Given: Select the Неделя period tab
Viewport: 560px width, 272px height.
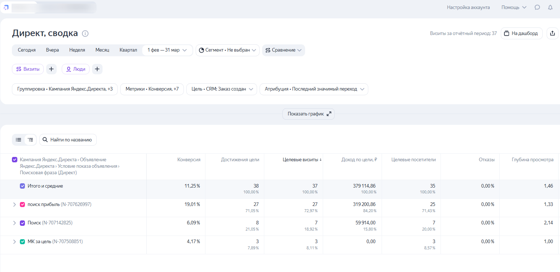Looking at the screenshot, I should (x=77, y=50).
